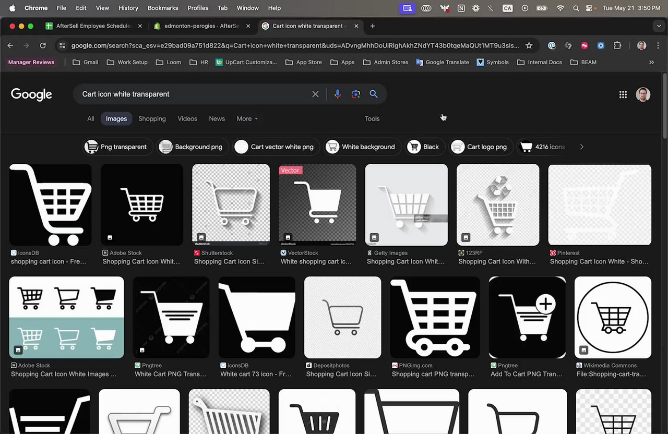
Task: Switch to edmonton-perogies tab
Action: pos(201,26)
